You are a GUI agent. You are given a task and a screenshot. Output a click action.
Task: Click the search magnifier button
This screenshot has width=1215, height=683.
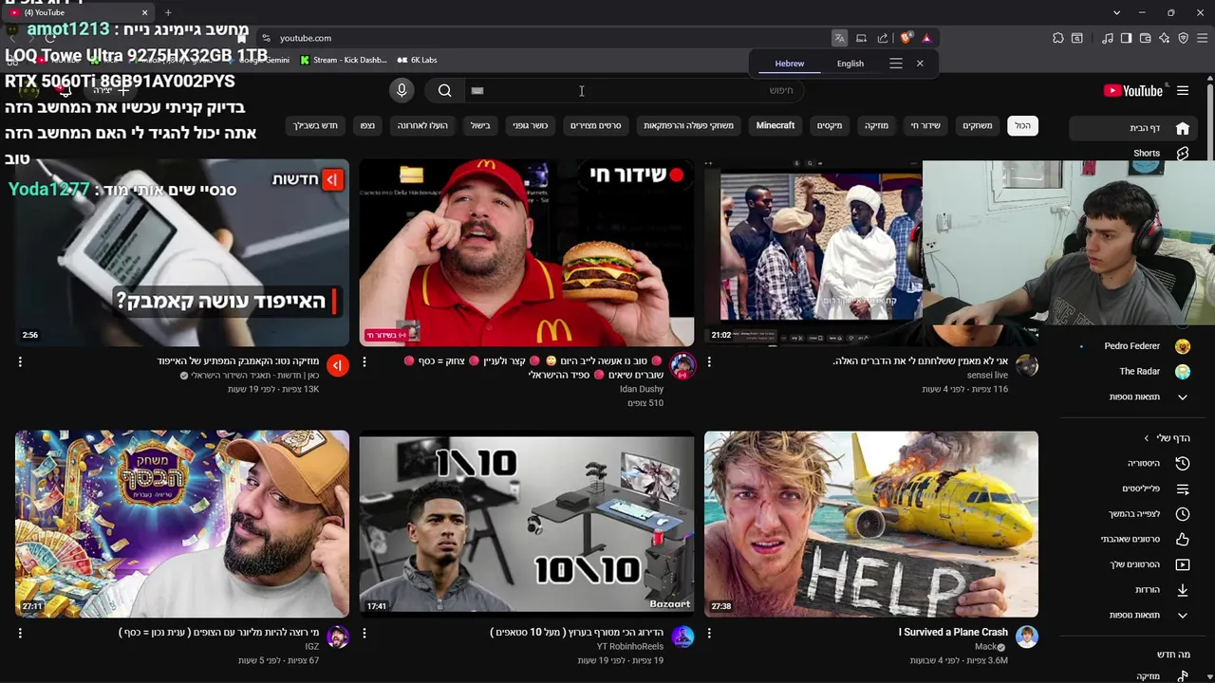[x=444, y=90]
